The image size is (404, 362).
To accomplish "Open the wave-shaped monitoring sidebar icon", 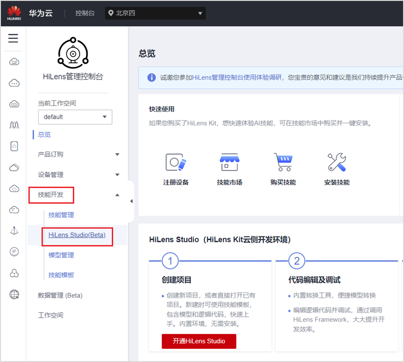I will 14,125.
